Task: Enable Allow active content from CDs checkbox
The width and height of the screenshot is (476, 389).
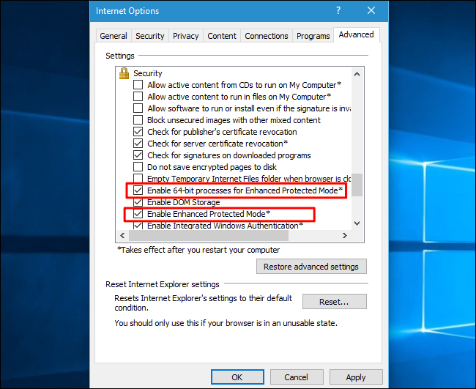Action: [138, 84]
